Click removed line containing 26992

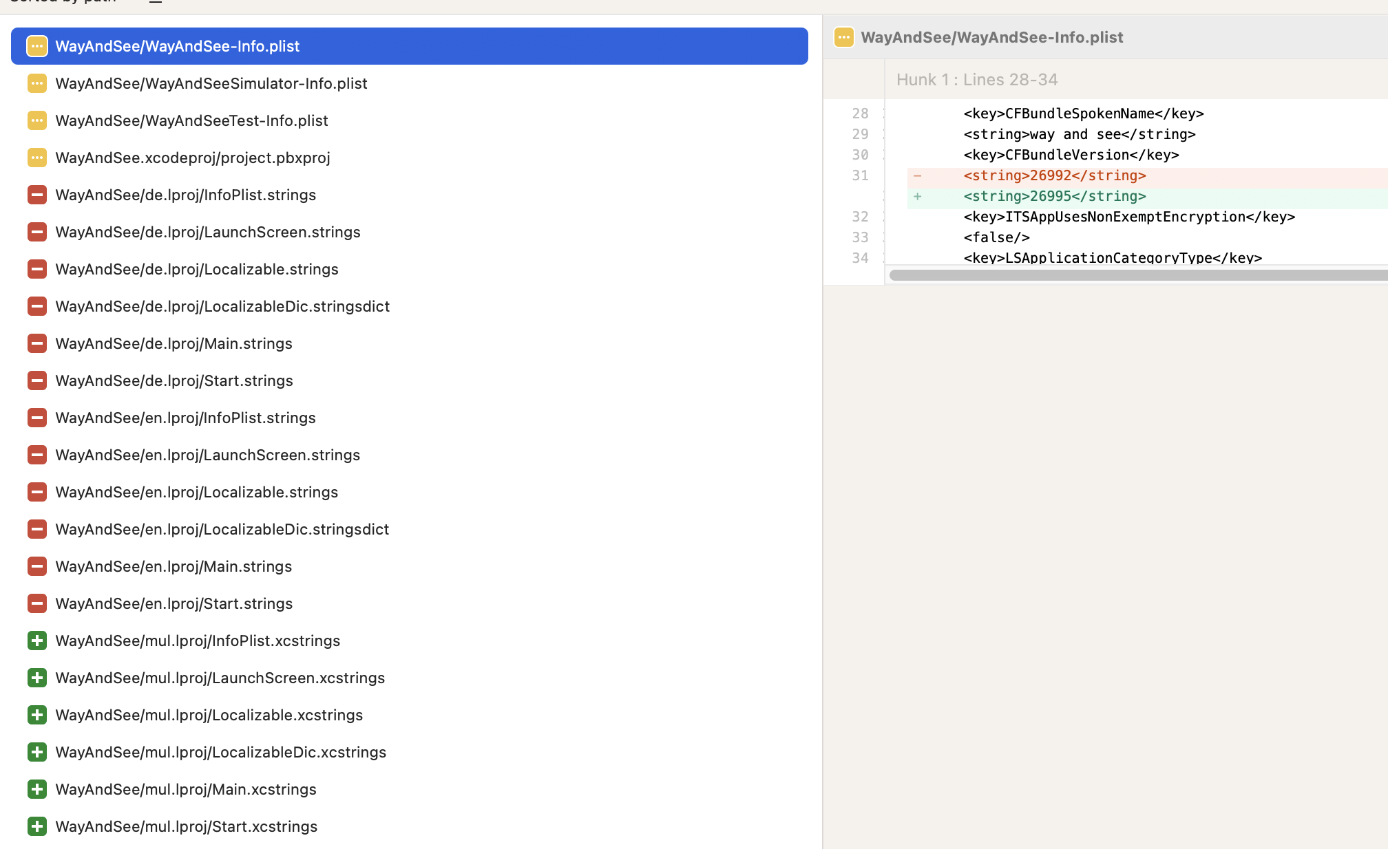1054,175
